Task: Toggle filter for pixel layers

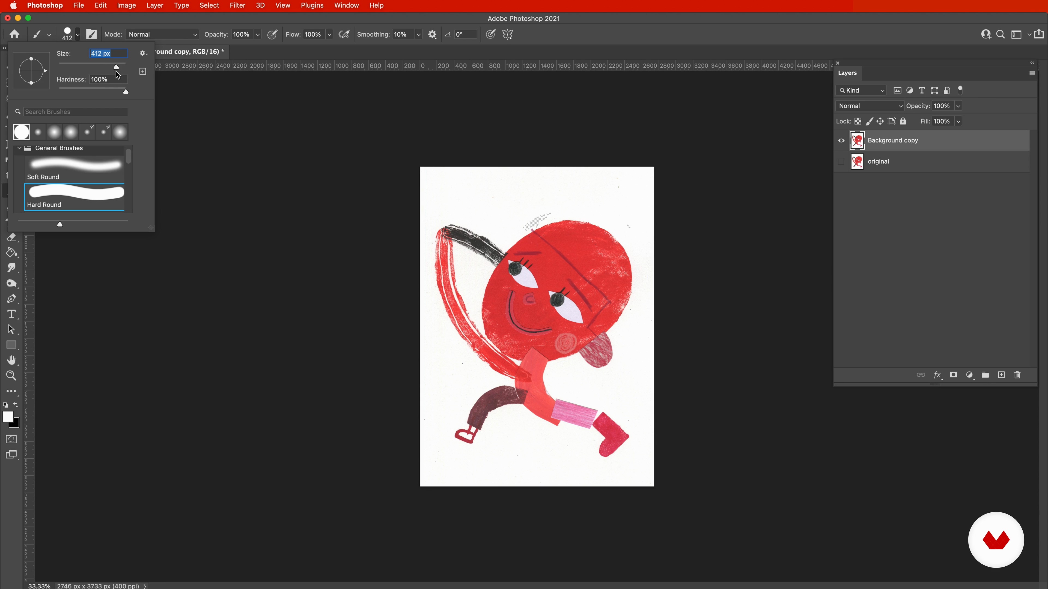Action: [897, 90]
